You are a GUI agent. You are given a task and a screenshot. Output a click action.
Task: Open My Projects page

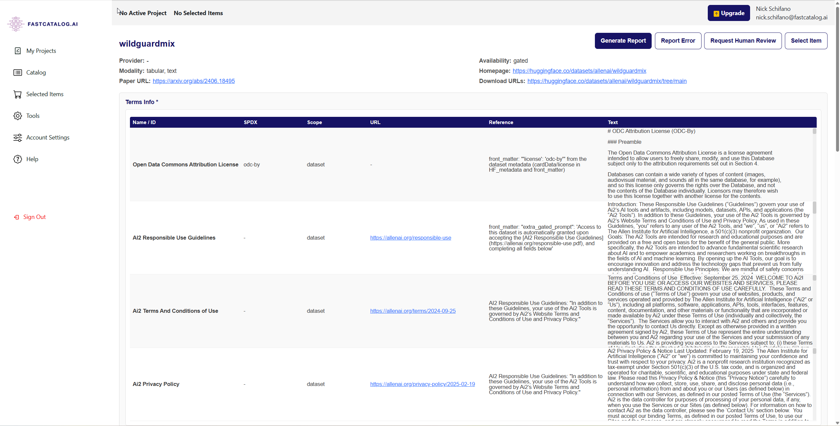tap(41, 51)
